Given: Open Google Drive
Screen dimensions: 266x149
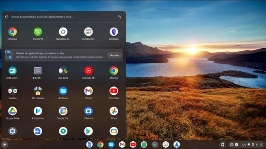Looking at the screenshot, I should (x=13, y=111).
